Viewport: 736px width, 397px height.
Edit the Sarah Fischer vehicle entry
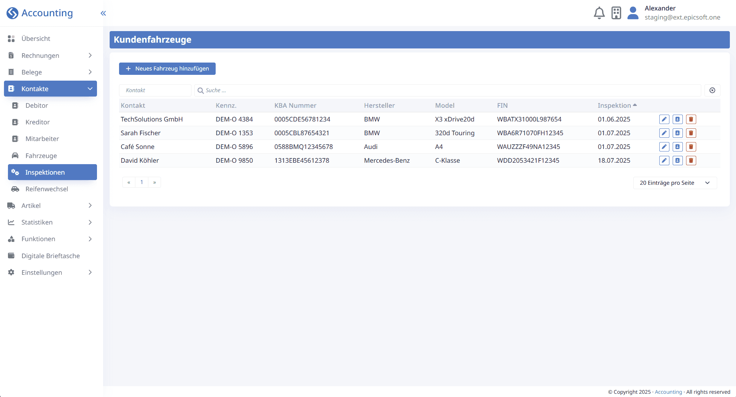click(x=664, y=133)
